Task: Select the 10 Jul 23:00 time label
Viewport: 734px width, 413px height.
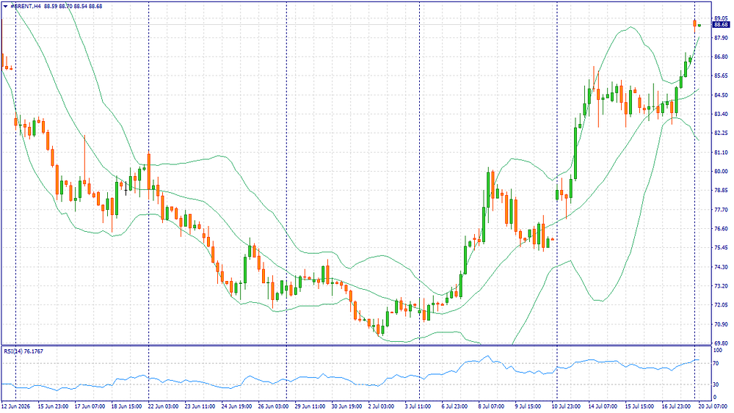Action: (556, 406)
